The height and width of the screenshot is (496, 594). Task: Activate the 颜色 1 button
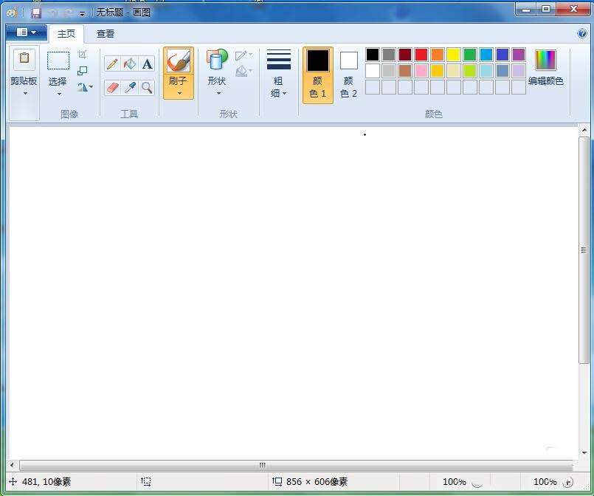tap(318, 75)
